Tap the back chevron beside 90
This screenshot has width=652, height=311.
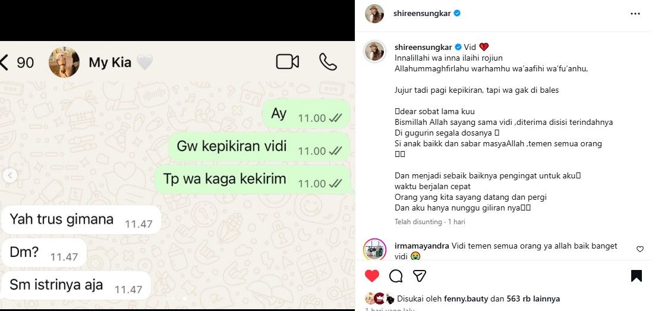point(4,62)
